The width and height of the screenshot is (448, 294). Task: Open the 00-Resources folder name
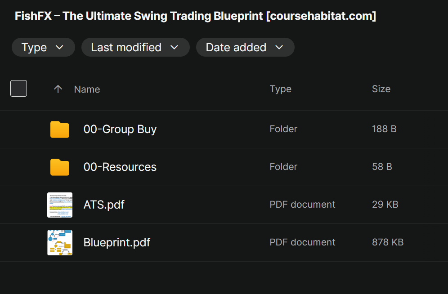[120, 167]
